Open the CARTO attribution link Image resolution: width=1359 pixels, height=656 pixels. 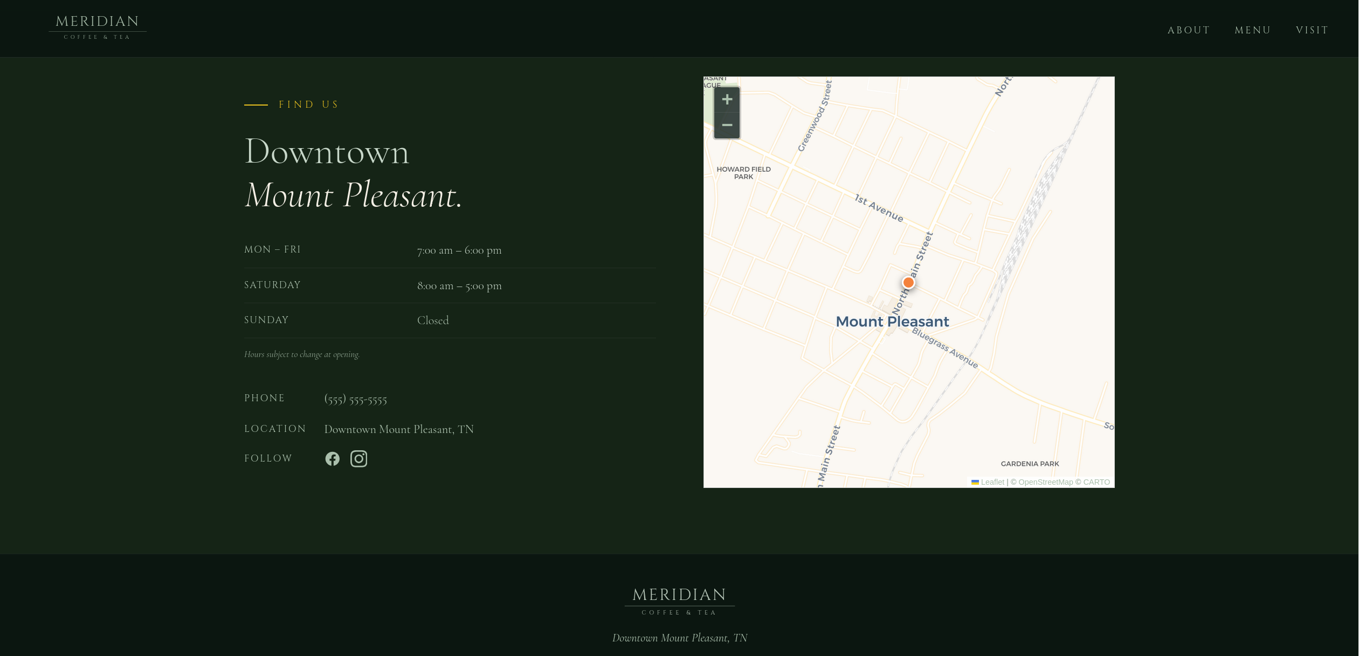[1096, 482]
